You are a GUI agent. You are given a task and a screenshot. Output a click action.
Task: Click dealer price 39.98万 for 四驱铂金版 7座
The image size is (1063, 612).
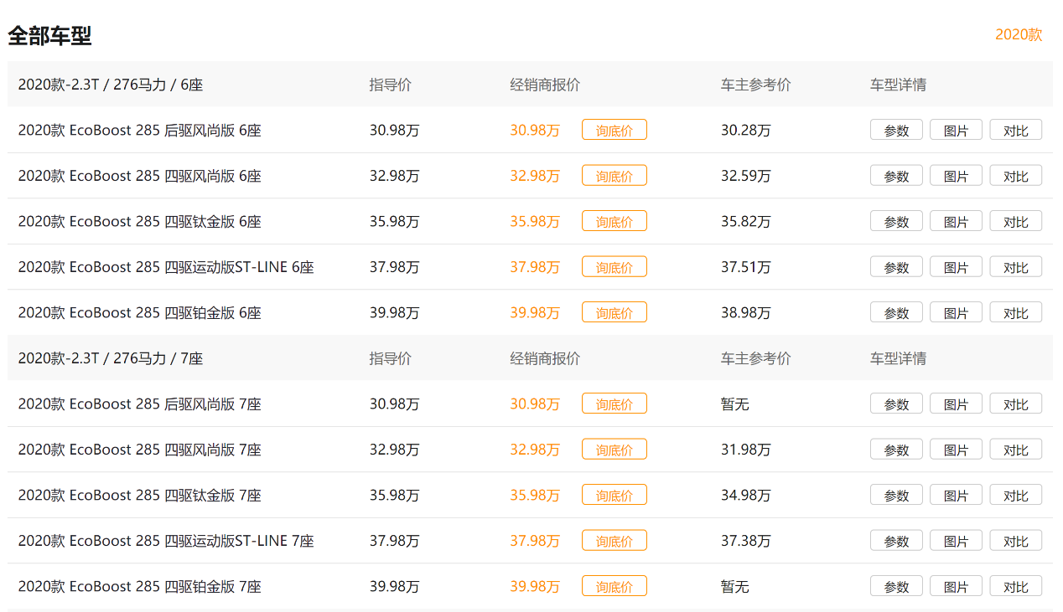(x=535, y=586)
